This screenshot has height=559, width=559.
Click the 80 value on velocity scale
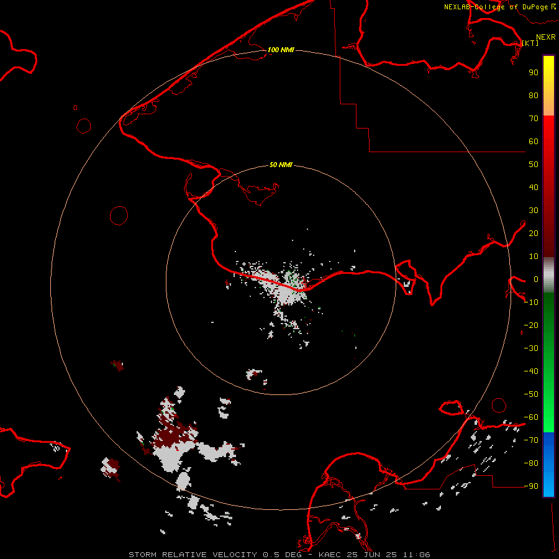point(534,96)
